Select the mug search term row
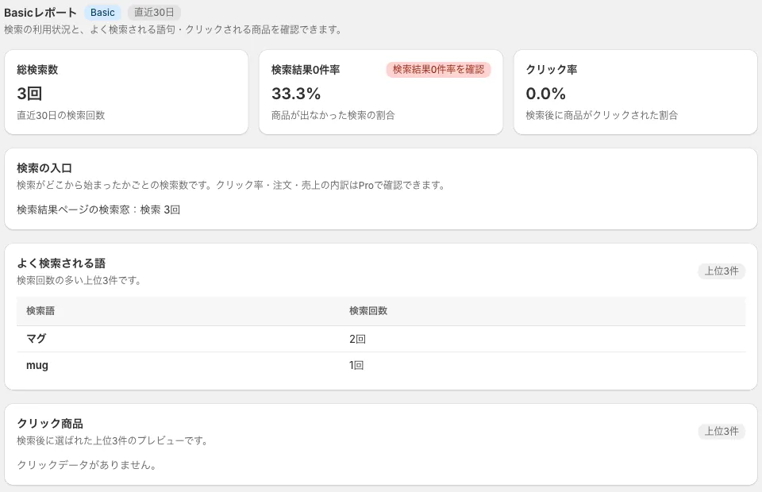This screenshot has height=492, width=762. 381,365
